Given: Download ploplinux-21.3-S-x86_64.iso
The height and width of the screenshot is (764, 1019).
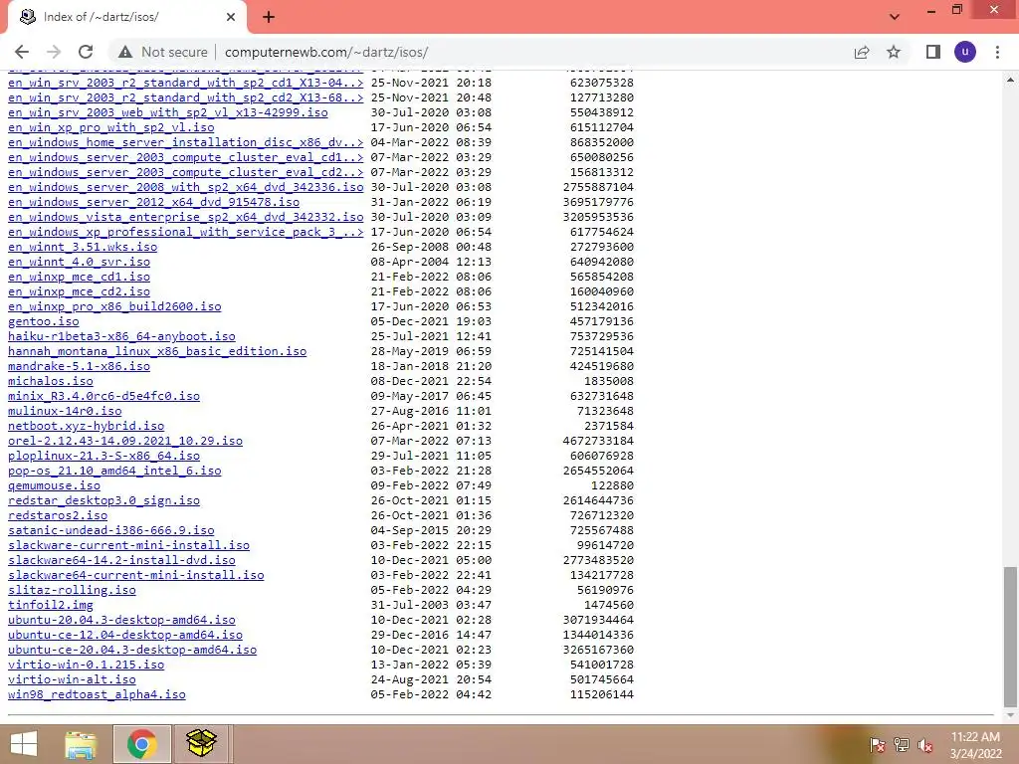Looking at the screenshot, I should click(x=103, y=456).
